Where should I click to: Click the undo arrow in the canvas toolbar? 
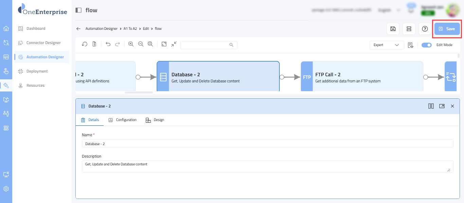coord(108,44)
